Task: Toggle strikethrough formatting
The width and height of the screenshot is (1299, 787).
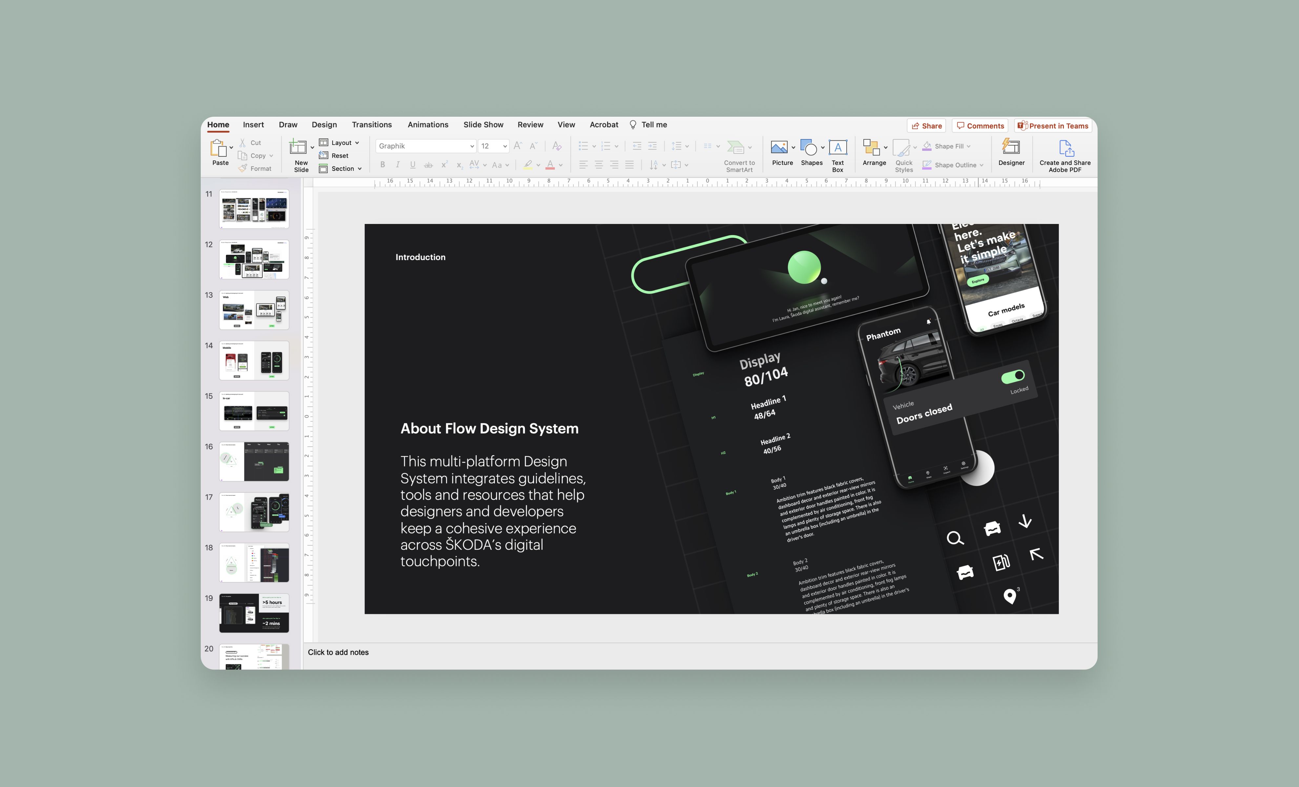Action: tap(429, 165)
